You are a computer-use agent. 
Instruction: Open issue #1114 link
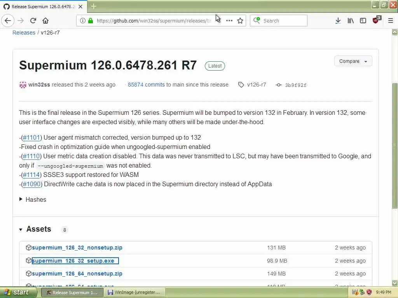coord(31,175)
